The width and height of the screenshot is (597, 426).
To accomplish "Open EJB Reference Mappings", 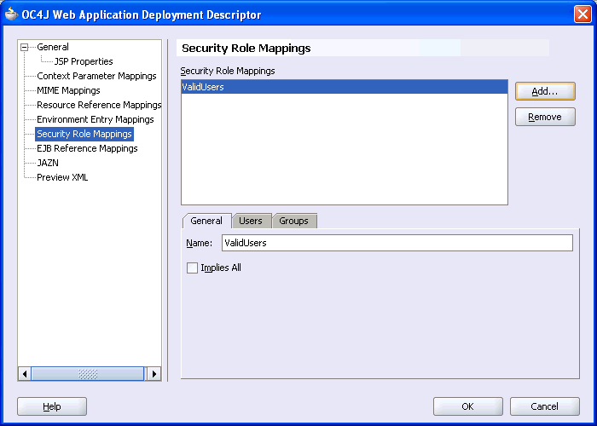I will (x=87, y=148).
